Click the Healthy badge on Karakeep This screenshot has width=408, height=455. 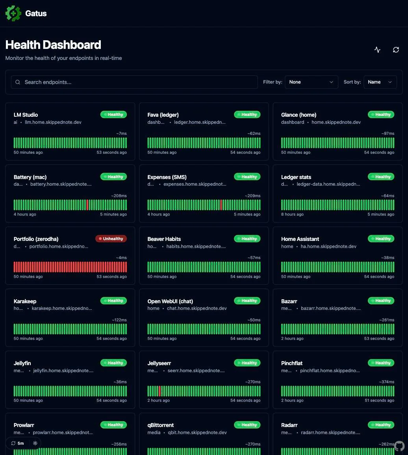pos(113,300)
